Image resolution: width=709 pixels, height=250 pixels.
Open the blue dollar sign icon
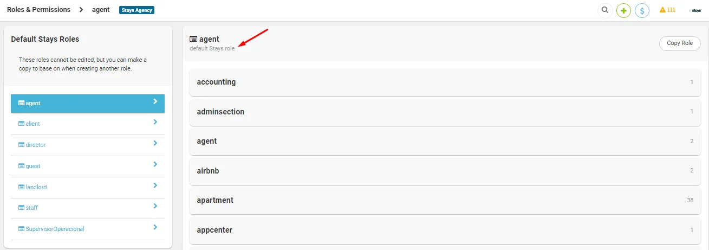pyautogui.click(x=642, y=10)
